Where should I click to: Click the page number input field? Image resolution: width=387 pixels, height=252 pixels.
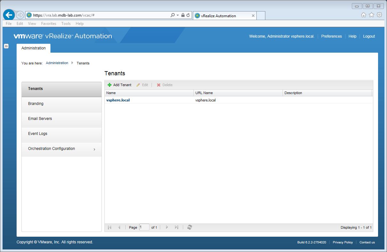(144, 227)
